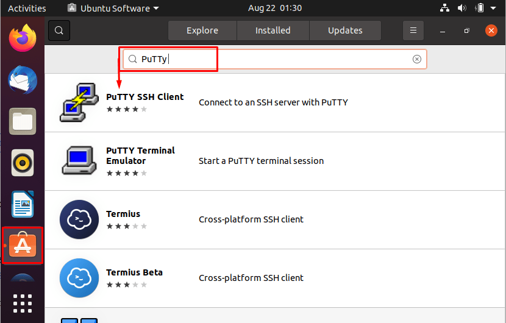Open network status icon in top bar

(x=444, y=8)
